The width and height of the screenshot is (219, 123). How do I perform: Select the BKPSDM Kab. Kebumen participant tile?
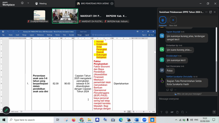pos(116,16)
